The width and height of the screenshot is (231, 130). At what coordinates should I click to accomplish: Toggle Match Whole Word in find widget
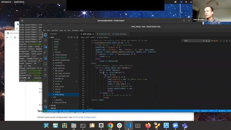206,41
